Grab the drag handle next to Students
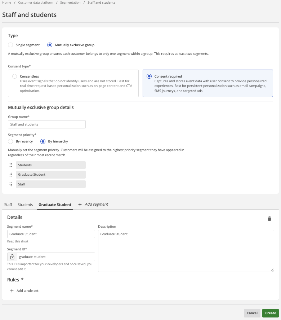The width and height of the screenshot is (281, 320). click(x=11, y=165)
